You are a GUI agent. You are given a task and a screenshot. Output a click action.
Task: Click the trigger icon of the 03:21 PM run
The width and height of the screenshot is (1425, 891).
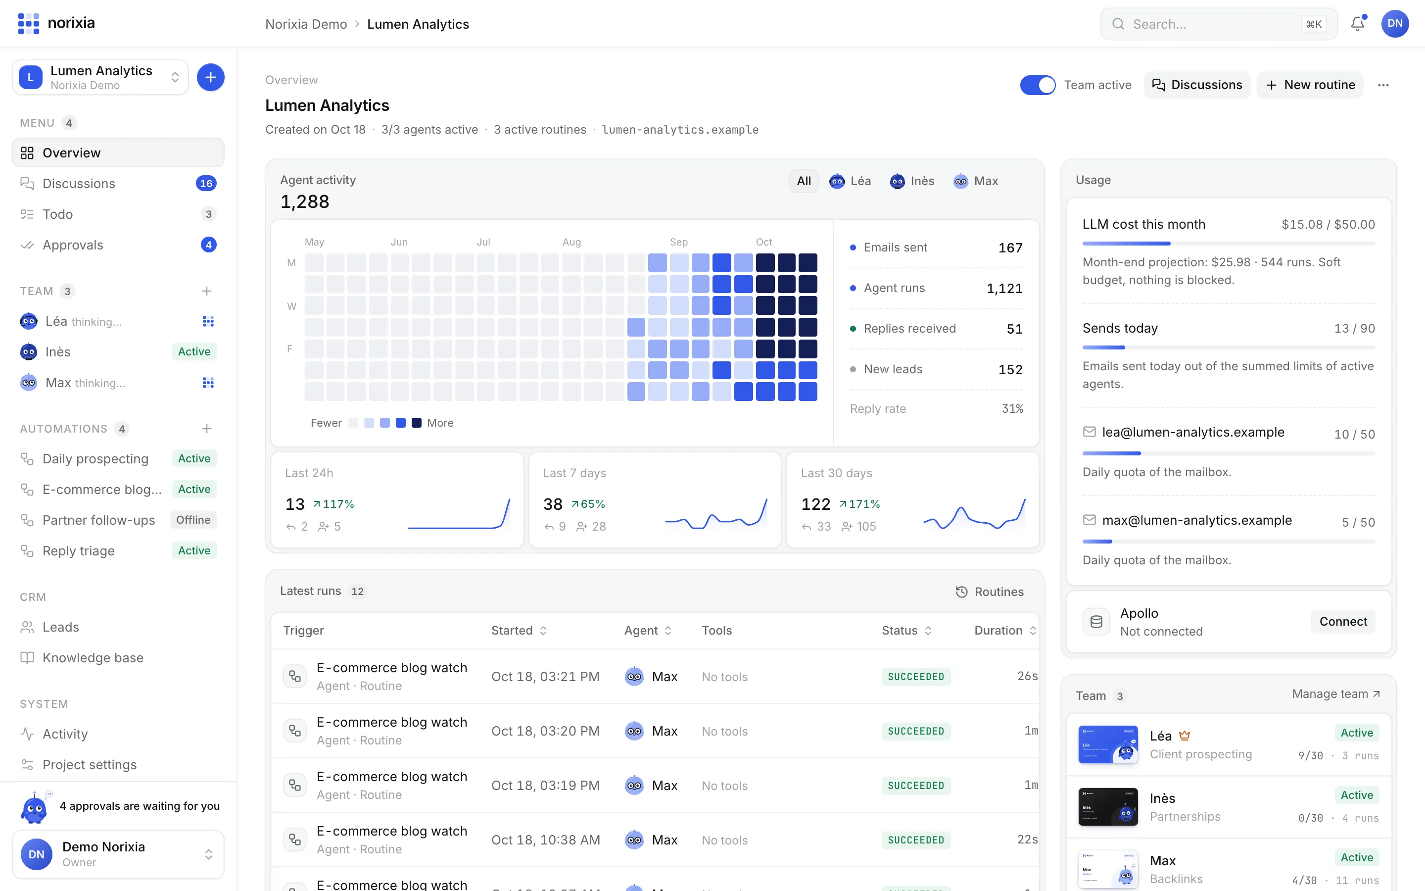click(x=295, y=677)
